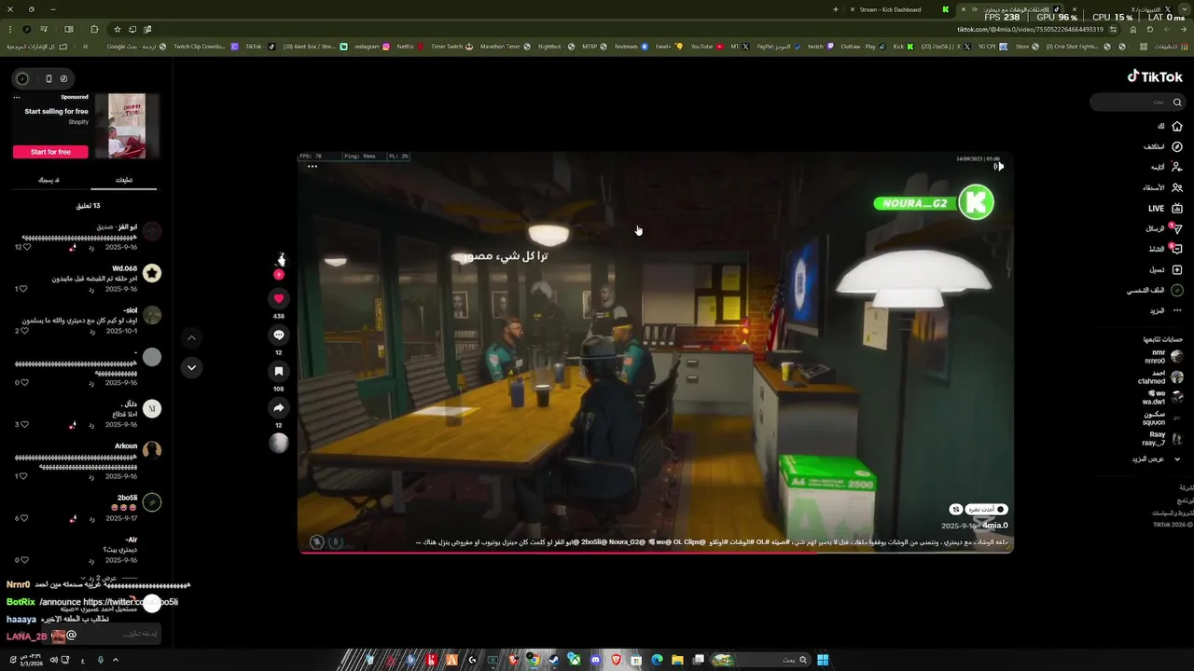Viewport: 1194px width, 671px height.
Task: Open followed account c1ahmed
Action: coord(1160,377)
